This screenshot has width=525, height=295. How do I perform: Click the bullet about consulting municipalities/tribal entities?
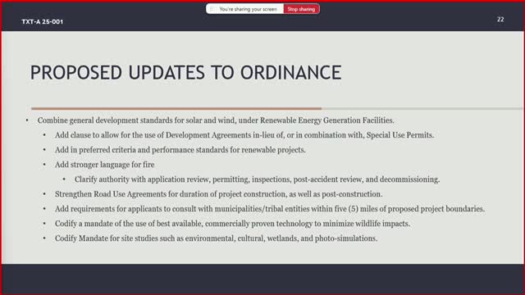[270, 209]
